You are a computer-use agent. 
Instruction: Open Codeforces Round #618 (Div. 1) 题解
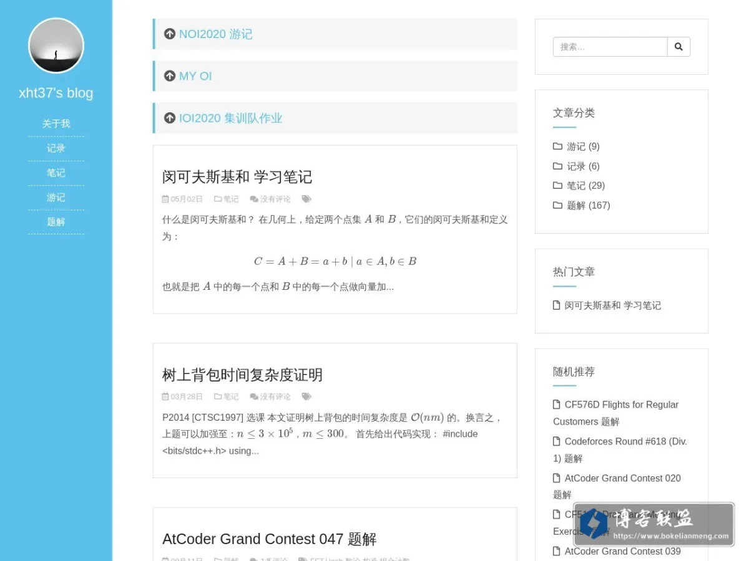click(x=620, y=450)
